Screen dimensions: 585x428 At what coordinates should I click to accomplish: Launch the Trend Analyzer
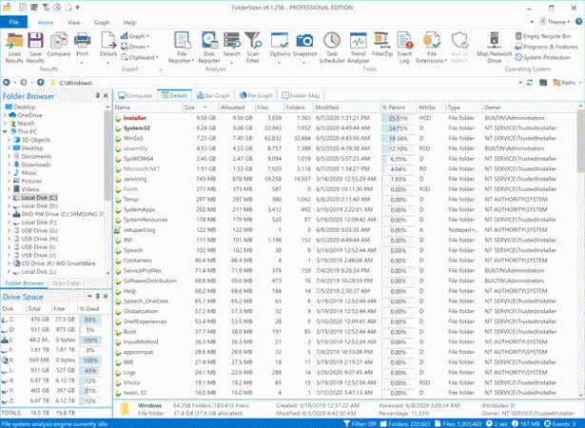pos(359,48)
